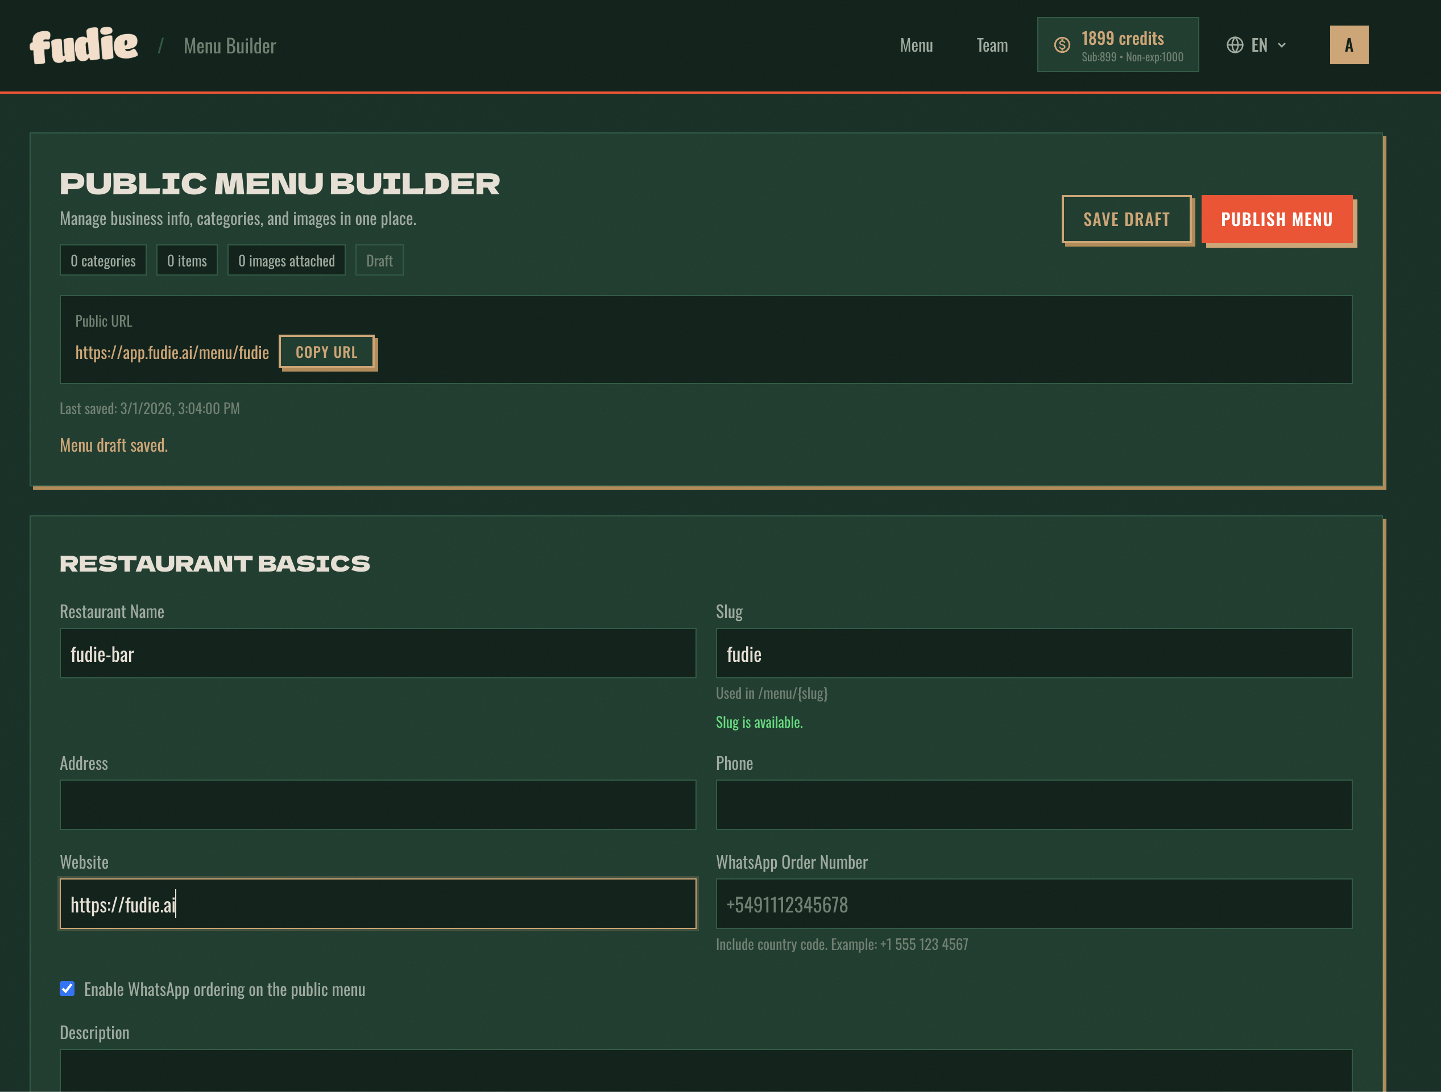Click the Draft status chip
Viewport: 1441px width, 1092px height.
(x=379, y=260)
